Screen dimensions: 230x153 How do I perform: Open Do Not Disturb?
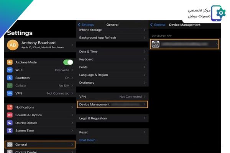tap(40, 123)
